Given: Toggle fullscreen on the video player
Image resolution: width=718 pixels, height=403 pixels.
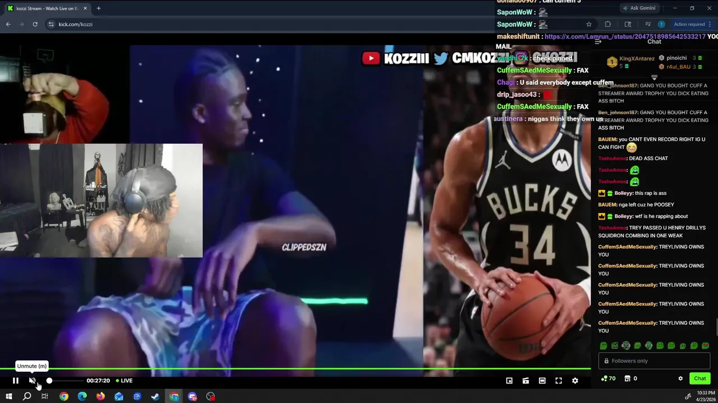Looking at the screenshot, I should click(x=559, y=381).
